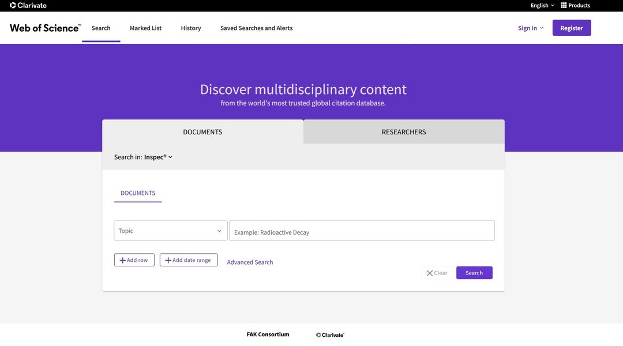
Task: Open Saved Searches and Alerts
Action: pos(256,28)
